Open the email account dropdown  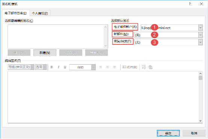(200, 28)
